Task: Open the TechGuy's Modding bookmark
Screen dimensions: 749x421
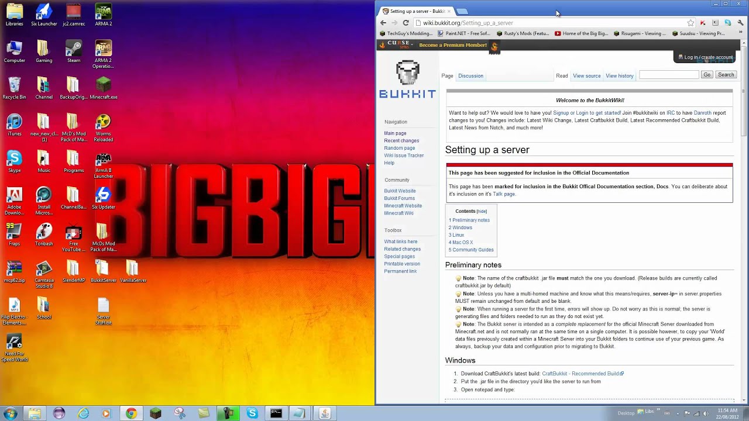Action: point(406,33)
